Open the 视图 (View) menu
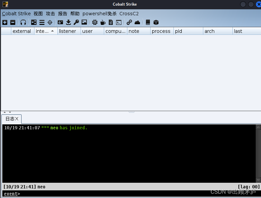 [38, 14]
